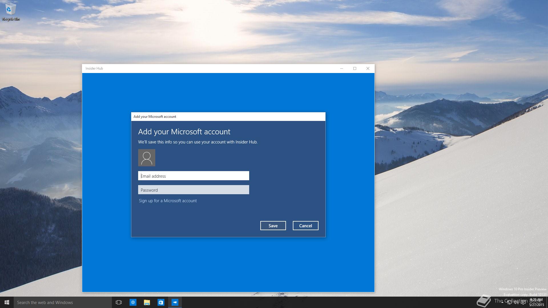The width and height of the screenshot is (548, 308).
Task: Click the Insider Hub window title text
Action: click(x=94, y=68)
